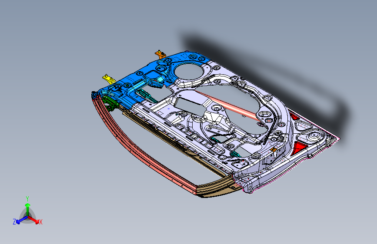
Task: Select the yellow bracket beside the blue panel
Action: [109, 79]
